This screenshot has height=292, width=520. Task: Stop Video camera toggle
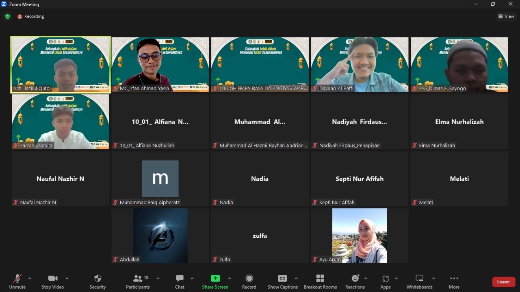53,281
